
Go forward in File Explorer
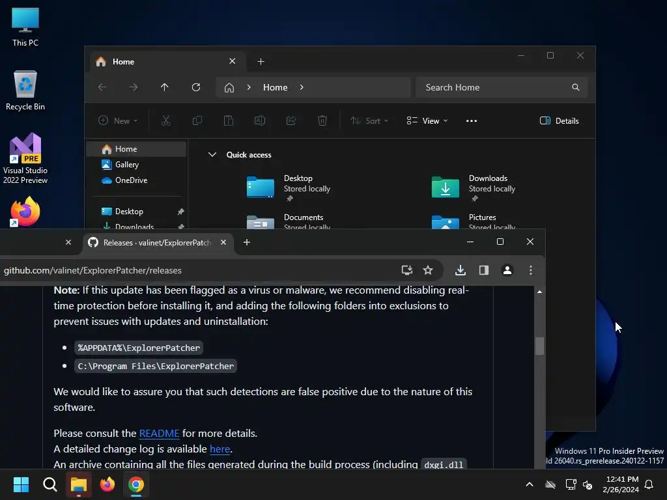[x=134, y=87]
